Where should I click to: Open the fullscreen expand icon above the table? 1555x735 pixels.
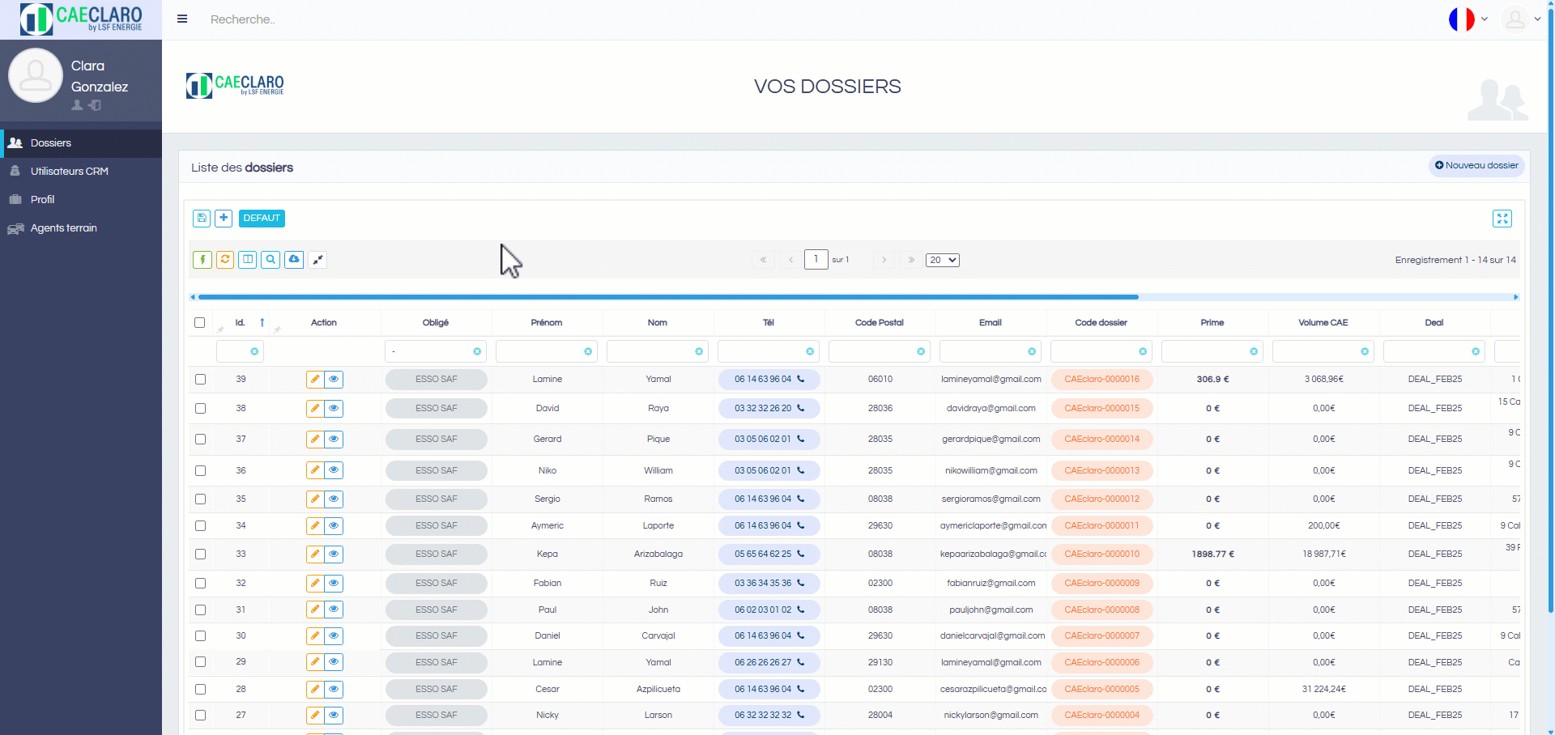(1502, 219)
